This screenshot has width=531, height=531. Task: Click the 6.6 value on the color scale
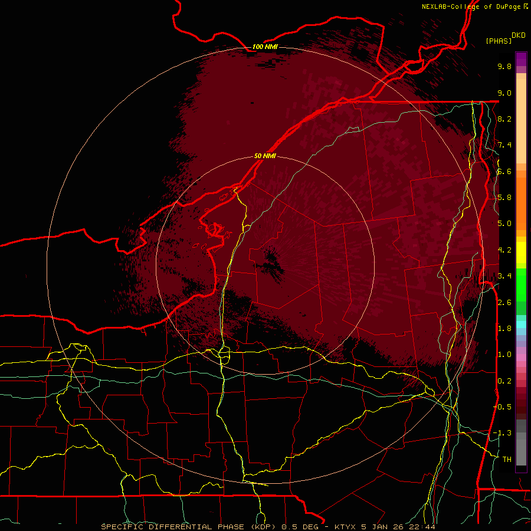[x=504, y=171]
